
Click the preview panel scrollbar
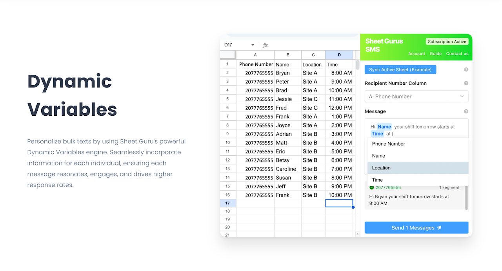[x=466, y=198]
